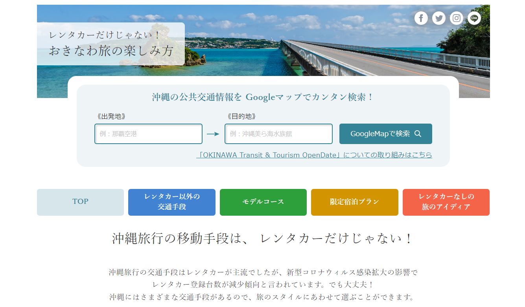Image resolution: width=525 pixels, height=307 pixels.
Task: Open the Twitter icon in the header
Action: click(438, 18)
